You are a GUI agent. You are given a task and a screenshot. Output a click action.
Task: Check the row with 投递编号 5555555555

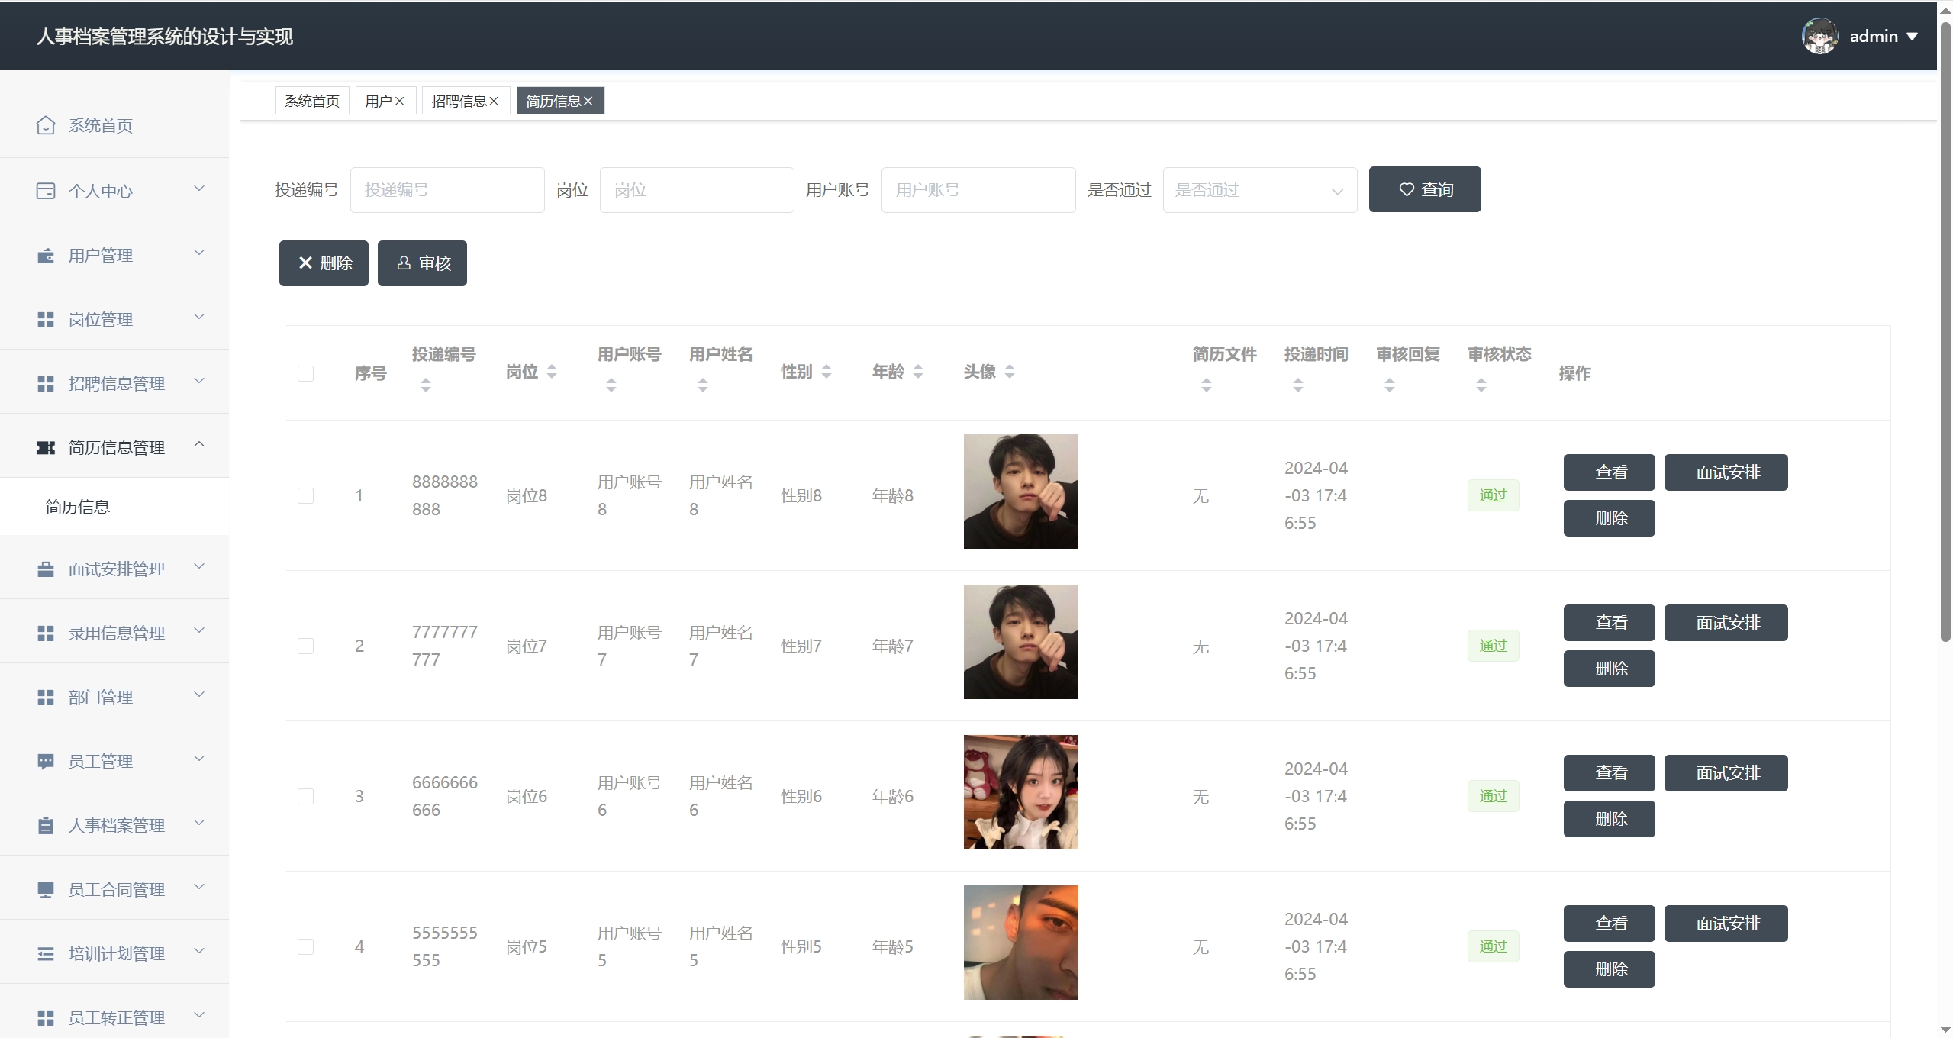click(x=305, y=947)
